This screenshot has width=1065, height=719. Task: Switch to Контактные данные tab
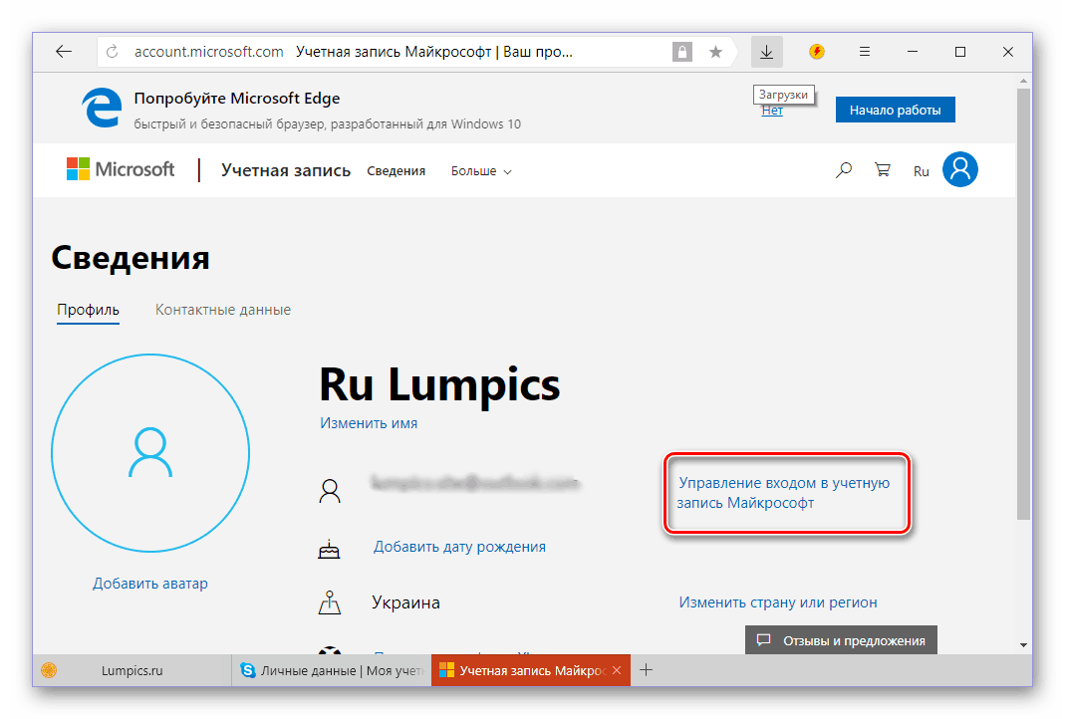tap(223, 310)
